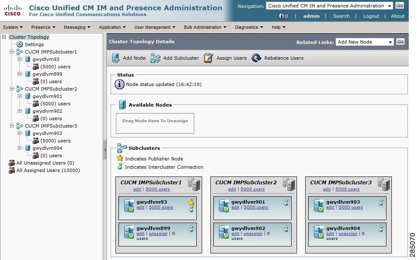This screenshot has width=417, height=260.
Task: Select All Assigned Users (15000) tree item
Action: tap(48, 170)
